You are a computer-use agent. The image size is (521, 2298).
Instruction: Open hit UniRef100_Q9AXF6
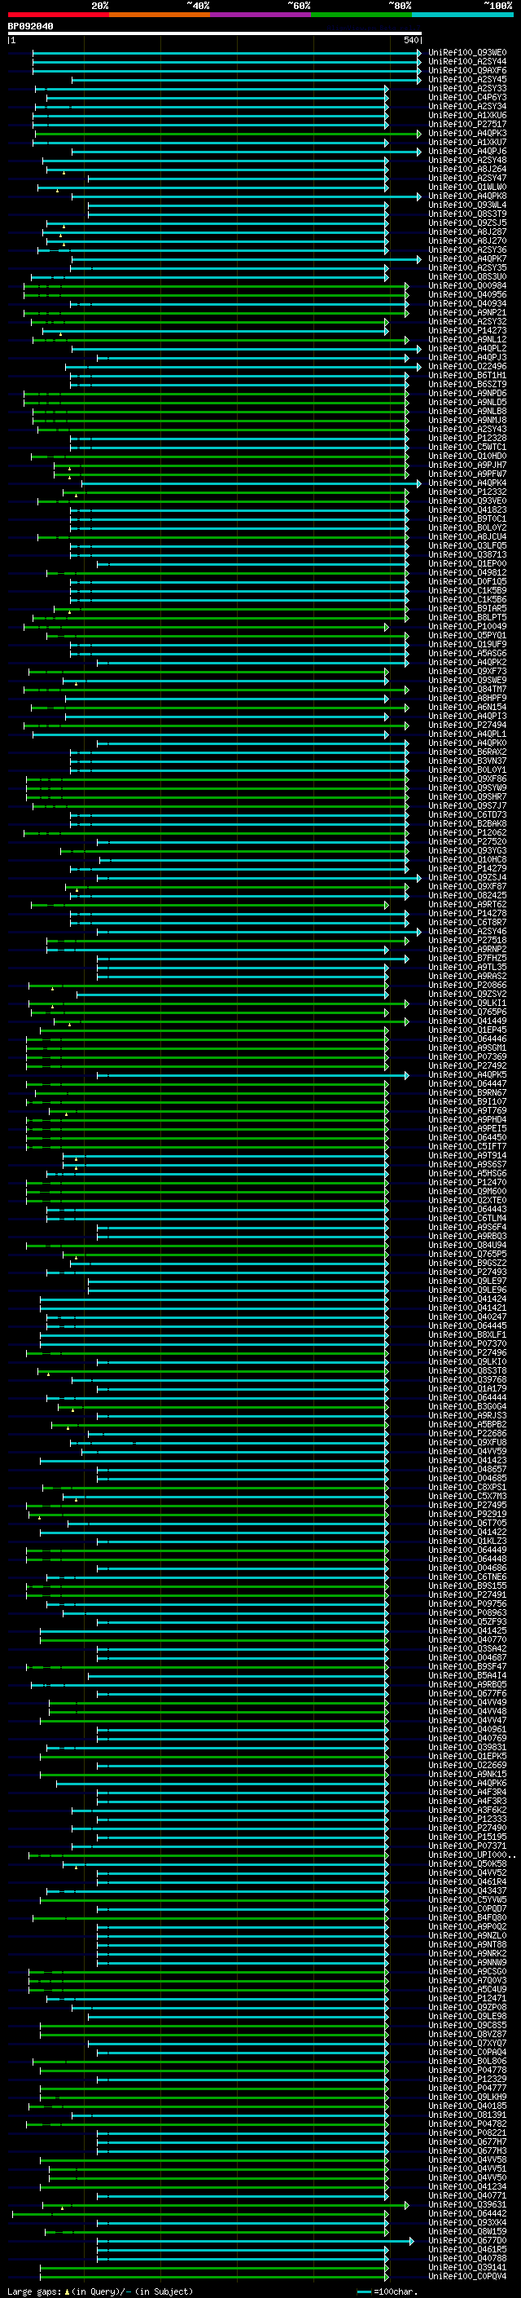[x=467, y=70]
